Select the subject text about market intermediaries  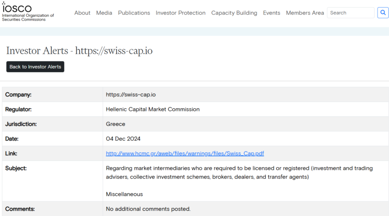[x=239, y=173]
